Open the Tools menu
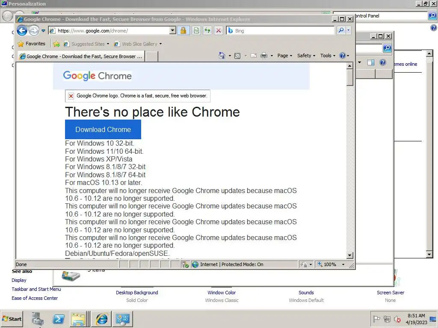This screenshot has height=328, width=438. [x=328, y=56]
